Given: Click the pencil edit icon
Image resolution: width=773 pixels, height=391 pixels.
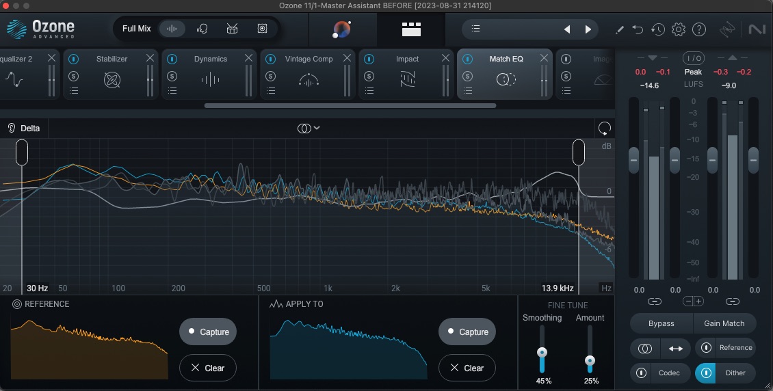Looking at the screenshot, I should [x=620, y=29].
